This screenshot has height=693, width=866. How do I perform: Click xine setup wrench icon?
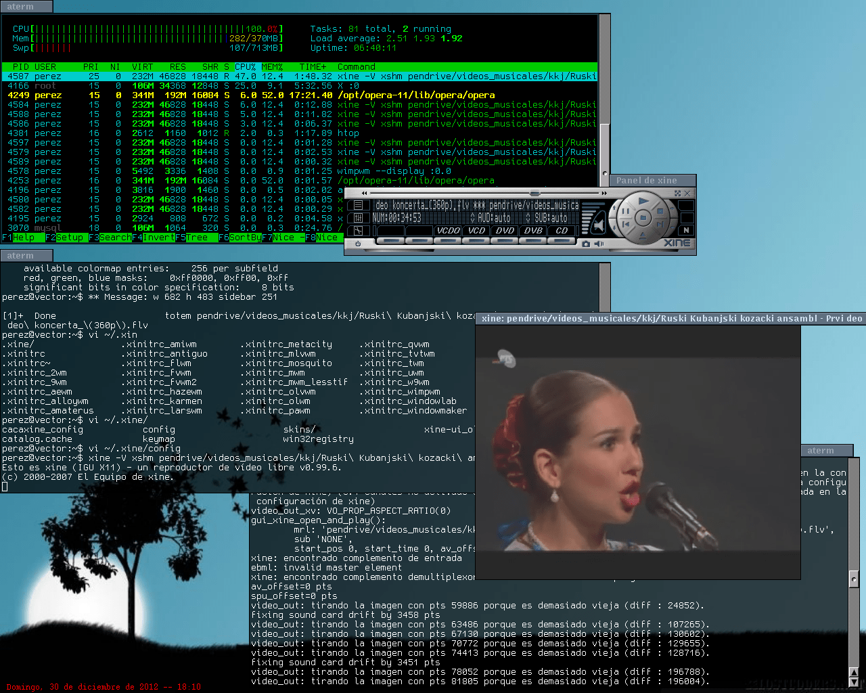coord(358,231)
